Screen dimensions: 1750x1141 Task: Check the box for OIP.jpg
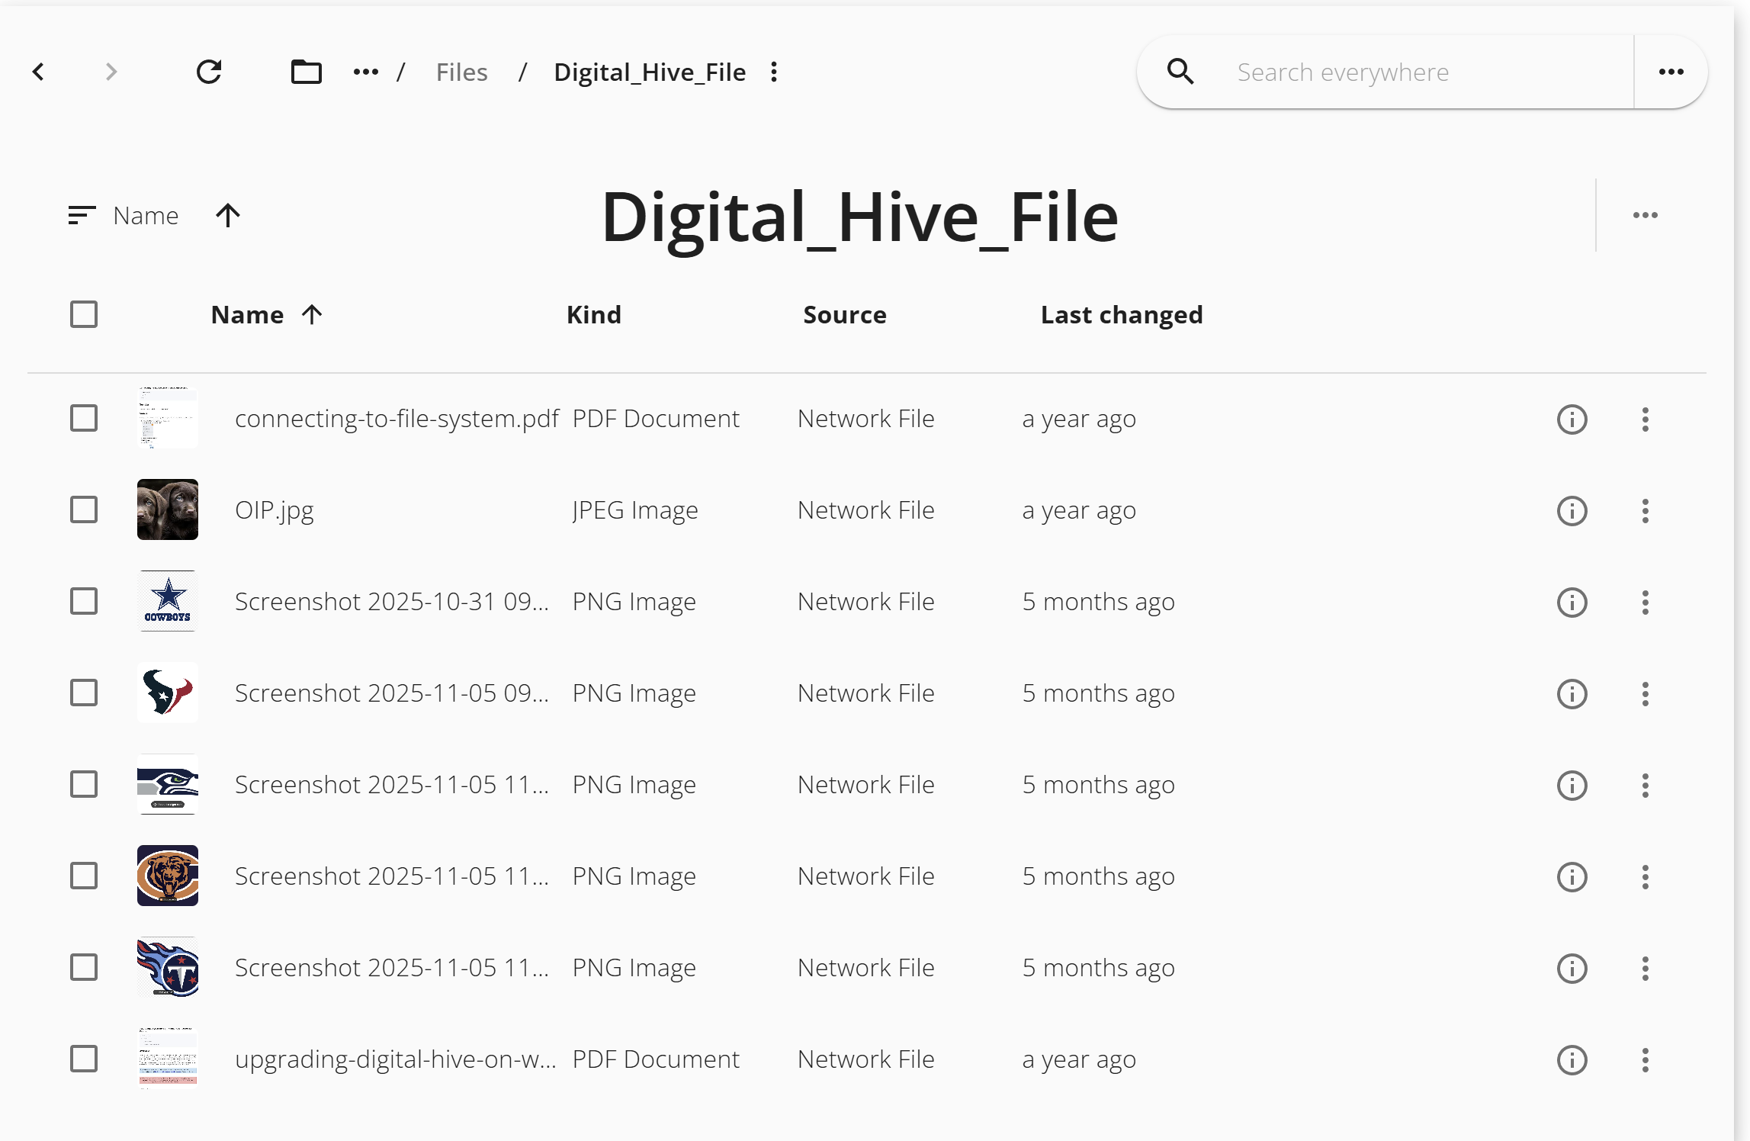tap(84, 509)
